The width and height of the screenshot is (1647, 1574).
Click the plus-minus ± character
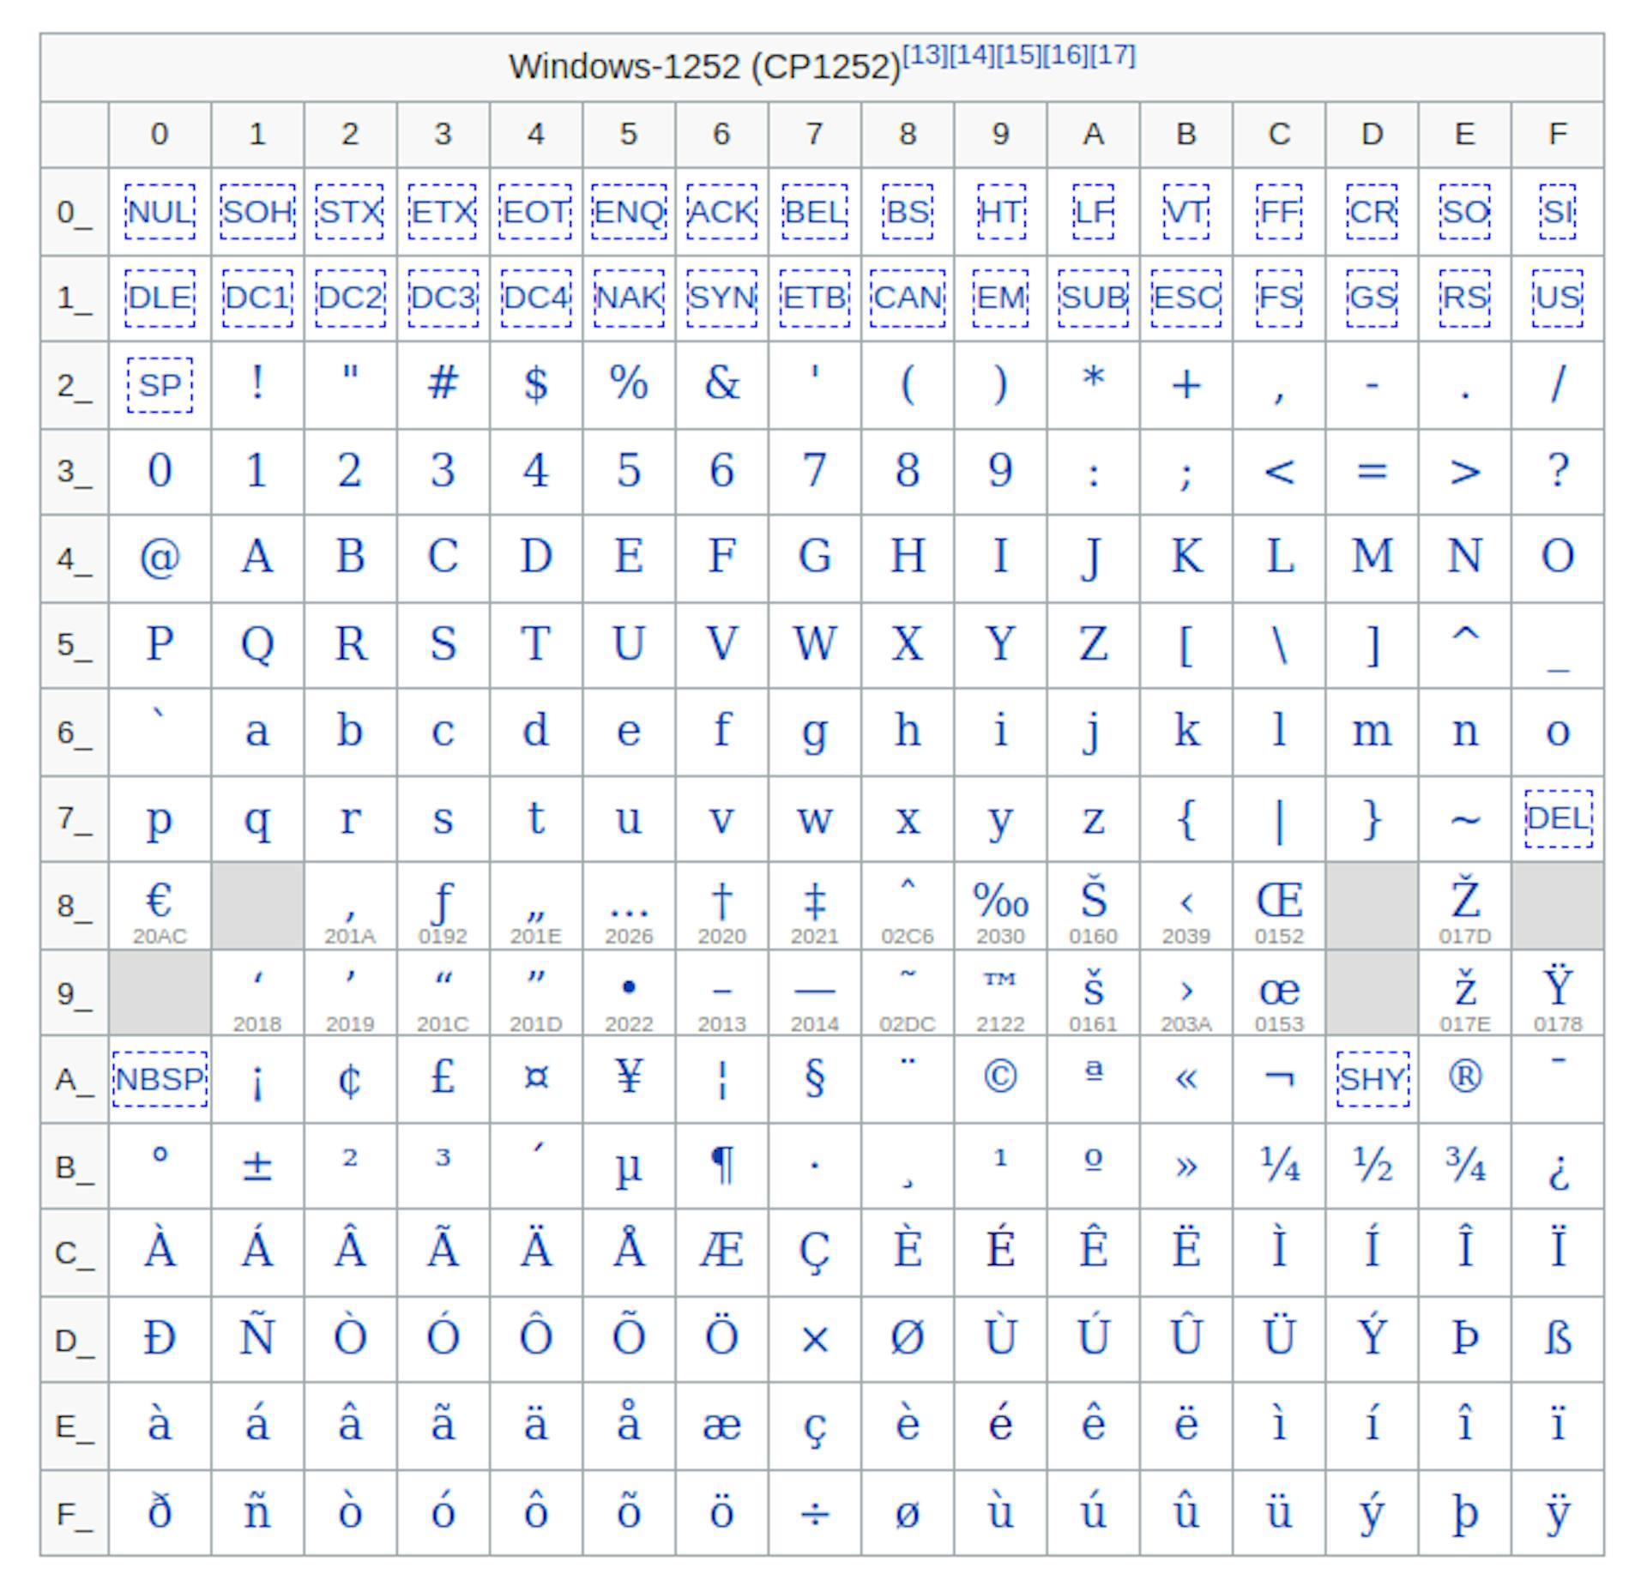click(257, 1166)
